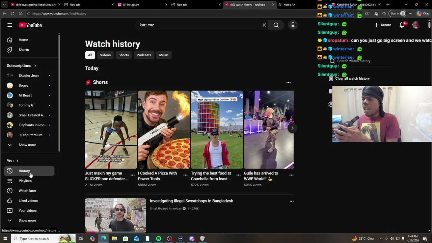Open the You section chevron

[x=18, y=161]
